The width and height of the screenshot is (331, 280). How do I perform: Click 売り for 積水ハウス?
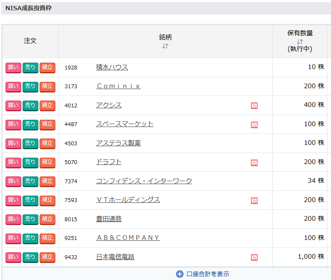click(30, 68)
